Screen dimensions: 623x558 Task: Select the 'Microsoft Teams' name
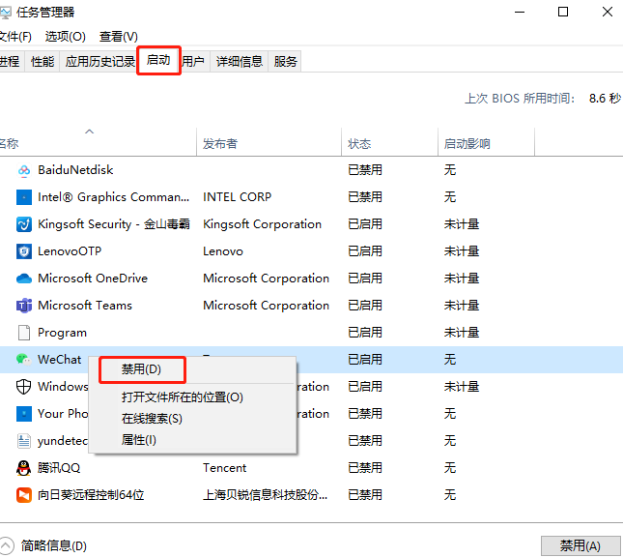pos(85,306)
